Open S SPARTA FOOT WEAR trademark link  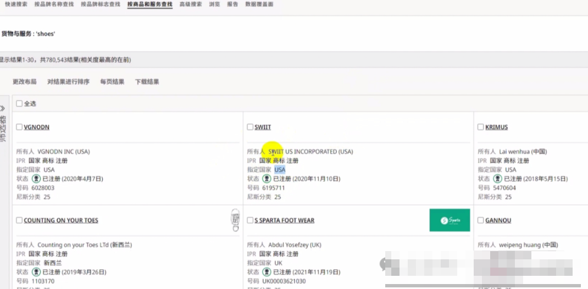tap(284, 220)
